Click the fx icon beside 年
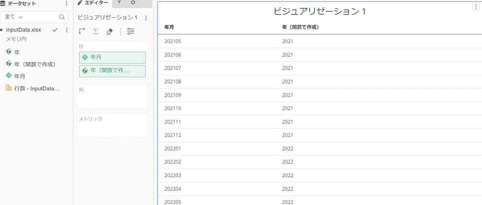Screen dimensions: 482x205 8,52
